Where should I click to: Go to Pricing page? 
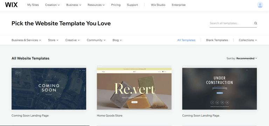point(116,5)
